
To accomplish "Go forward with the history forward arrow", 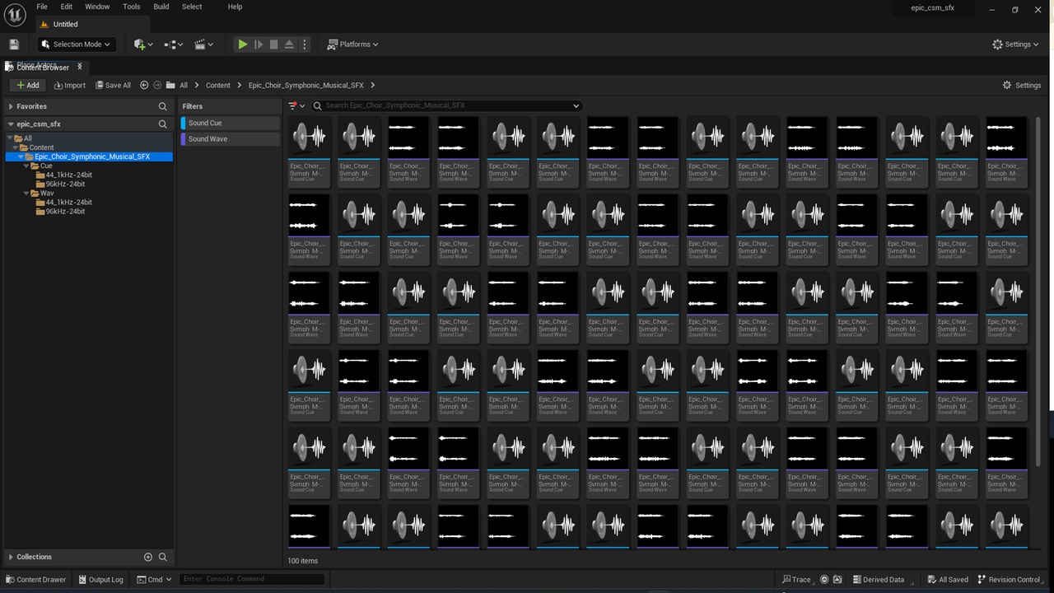I will (x=157, y=85).
